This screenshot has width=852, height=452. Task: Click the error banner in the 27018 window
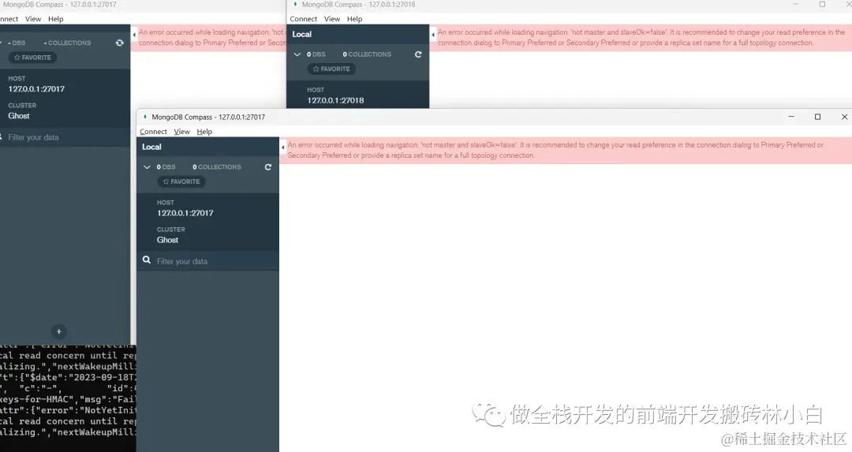641,38
